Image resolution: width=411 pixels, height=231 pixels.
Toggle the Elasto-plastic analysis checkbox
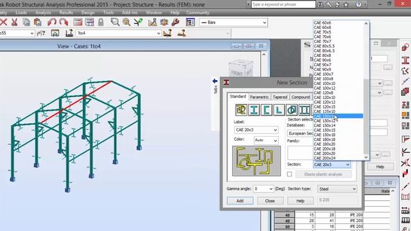[290, 174]
